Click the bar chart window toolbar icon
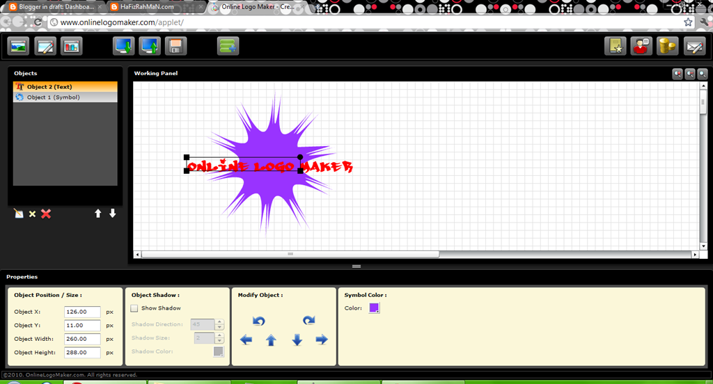Screen dimensions: 713x384 [72, 47]
